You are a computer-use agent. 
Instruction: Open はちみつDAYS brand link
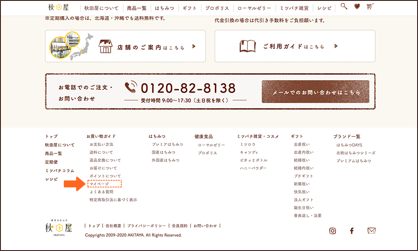[x=350, y=145]
